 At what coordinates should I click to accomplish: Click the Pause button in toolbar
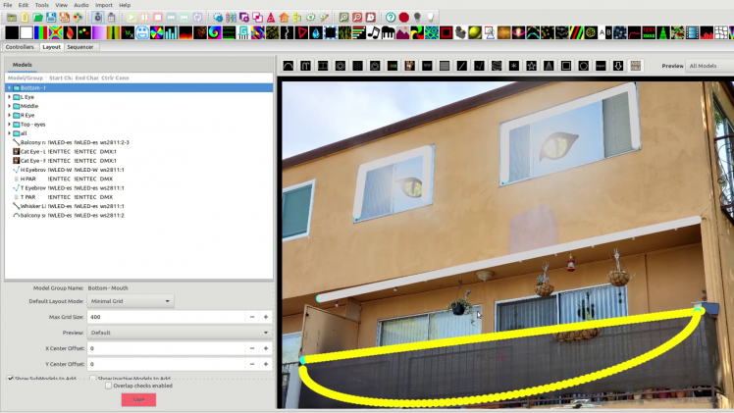pyautogui.click(x=144, y=18)
